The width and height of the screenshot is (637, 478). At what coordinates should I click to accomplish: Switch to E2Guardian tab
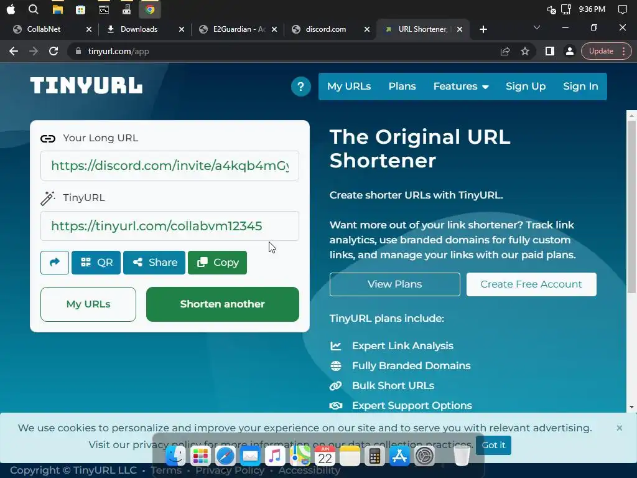click(238, 29)
